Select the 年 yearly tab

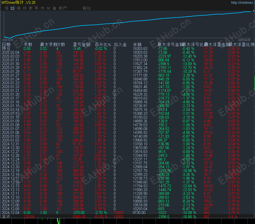click(x=36, y=8)
